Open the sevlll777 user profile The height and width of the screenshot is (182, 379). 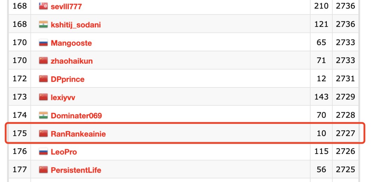[66, 6]
